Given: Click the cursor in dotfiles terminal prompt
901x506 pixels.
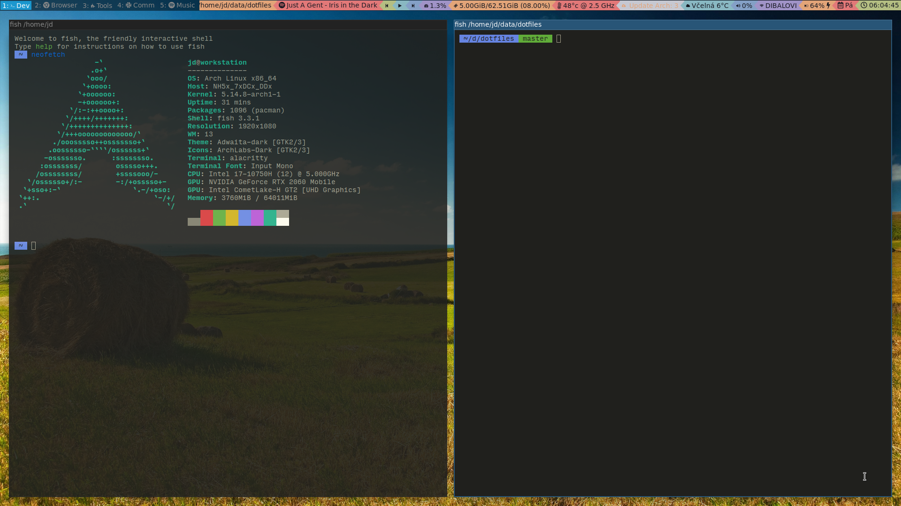Looking at the screenshot, I should pyautogui.click(x=558, y=39).
